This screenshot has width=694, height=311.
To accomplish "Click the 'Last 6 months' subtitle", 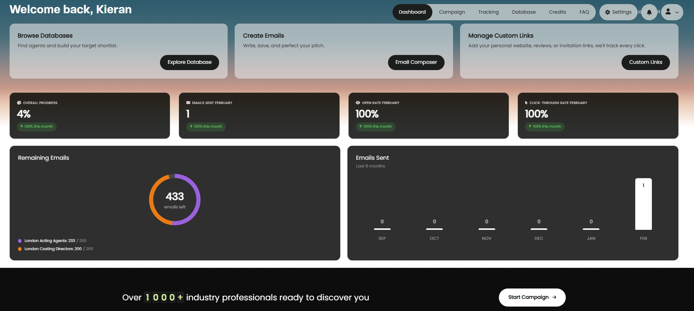I will pyautogui.click(x=370, y=166).
